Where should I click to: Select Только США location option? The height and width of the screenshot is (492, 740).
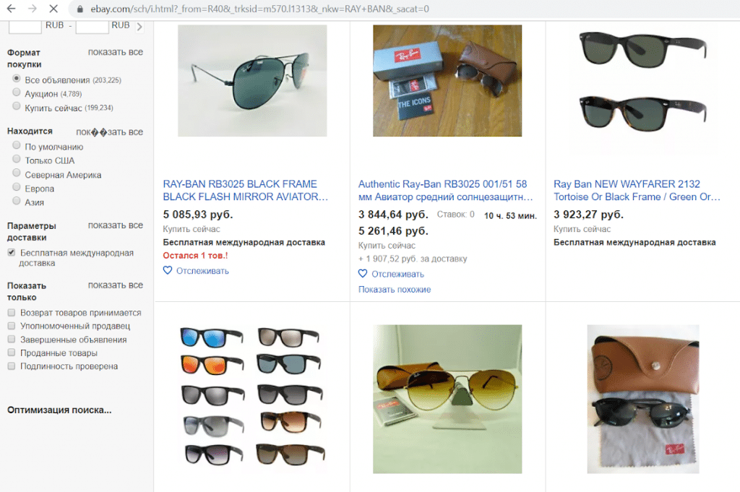(17, 158)
